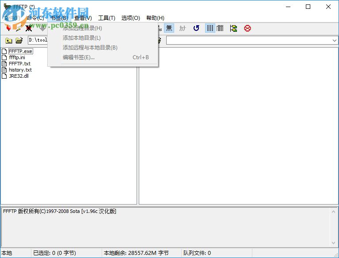Switch to details view icon
Screen dimensions: 339x258
(x=220, y=28)
